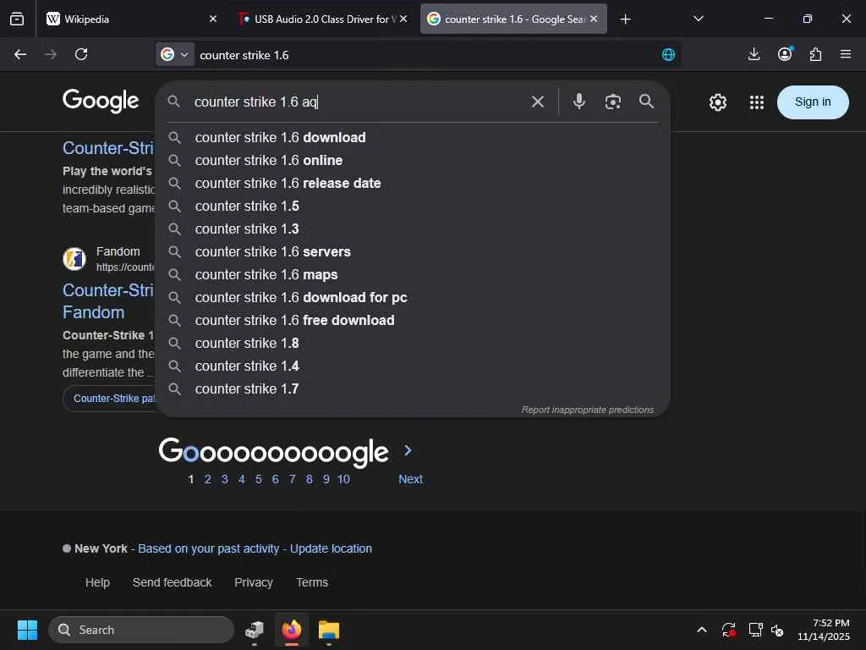This screenshot has width=866, height=650.
Task: Start Google voice search with microphone icon
Action: click(x=578, y=102)
